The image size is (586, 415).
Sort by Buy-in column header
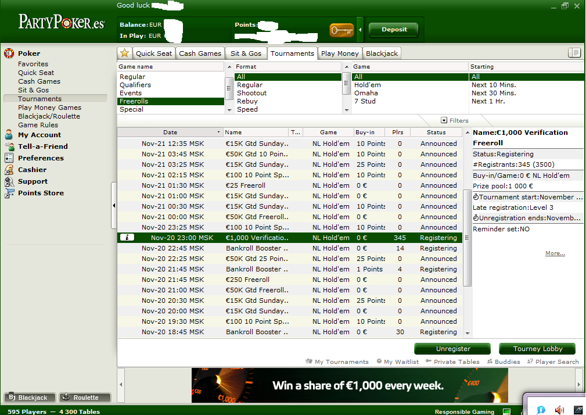(369, 133)
